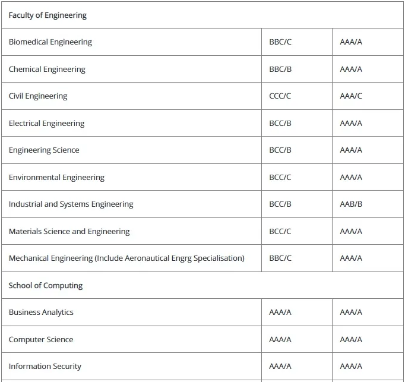Click the Faculty of Engineering header row

202,15
